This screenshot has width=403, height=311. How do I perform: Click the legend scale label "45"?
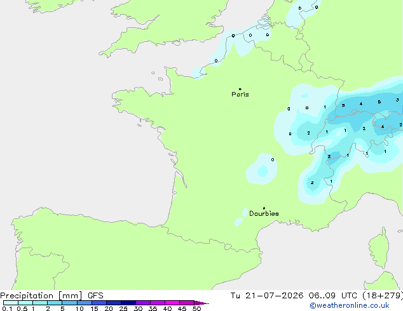tap(182, 308)
